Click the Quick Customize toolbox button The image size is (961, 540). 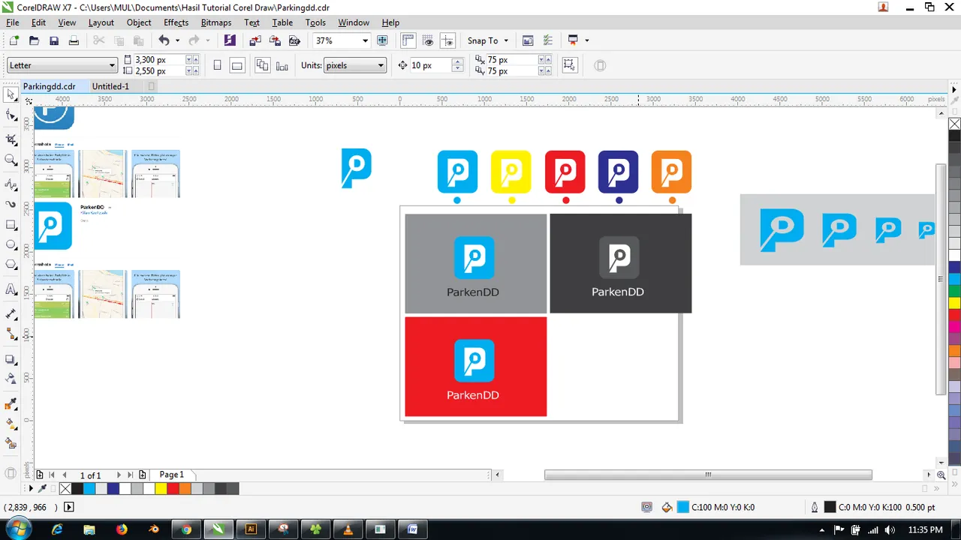11,473
